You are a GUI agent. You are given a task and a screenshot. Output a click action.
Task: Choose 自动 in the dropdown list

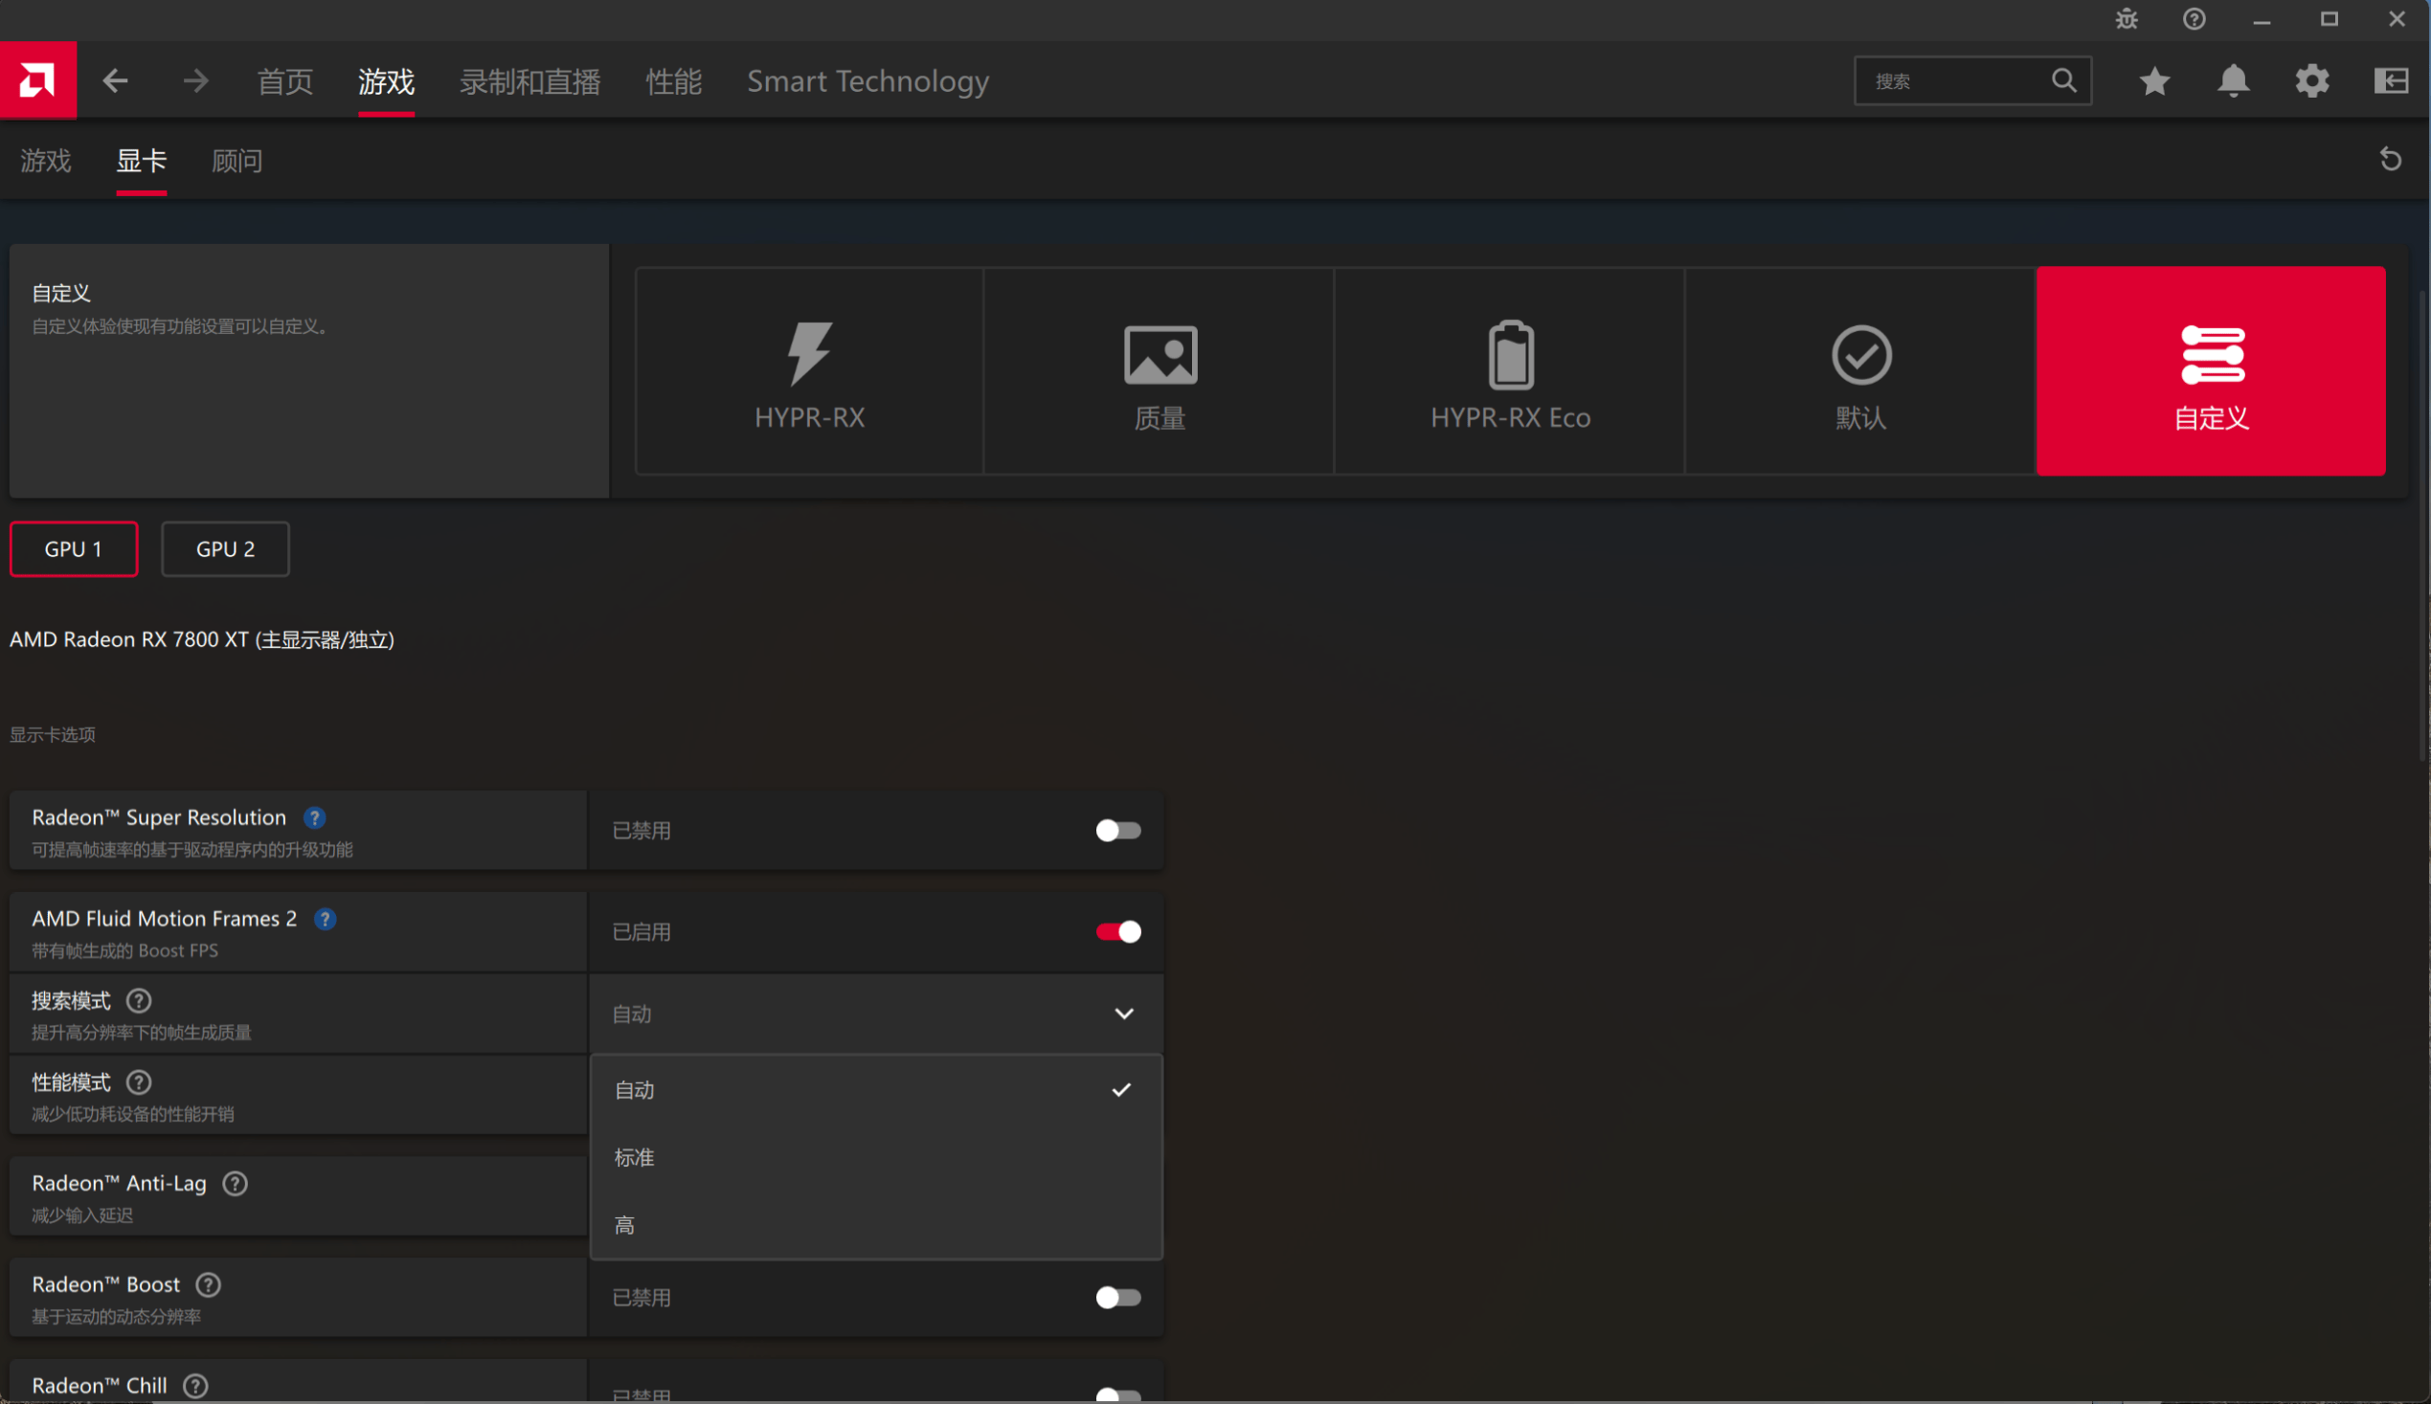click(876, 1091)
